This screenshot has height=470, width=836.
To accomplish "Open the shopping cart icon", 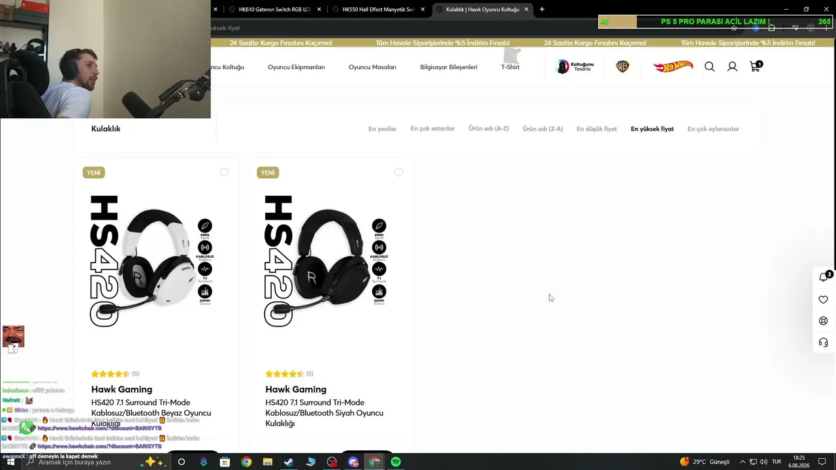I will click(756, 66).
